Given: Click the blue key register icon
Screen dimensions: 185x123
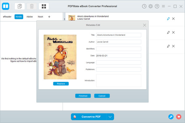Looking at the screenshot, I should tap(171, 117).
